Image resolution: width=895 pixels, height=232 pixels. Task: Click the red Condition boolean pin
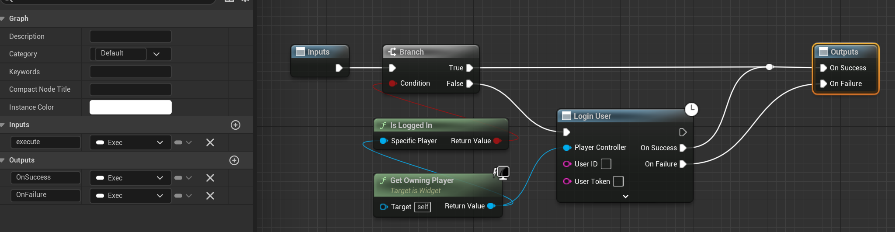point(392,83)
